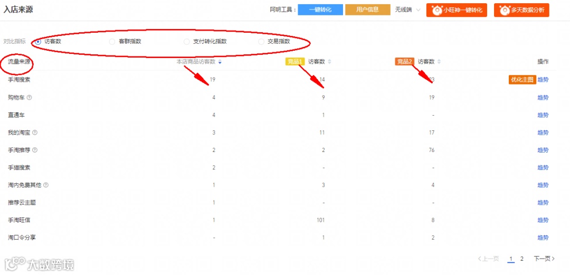Click the 用户信息 button
The height and width of the screenshot is (275, 570).
pos(367,10)
